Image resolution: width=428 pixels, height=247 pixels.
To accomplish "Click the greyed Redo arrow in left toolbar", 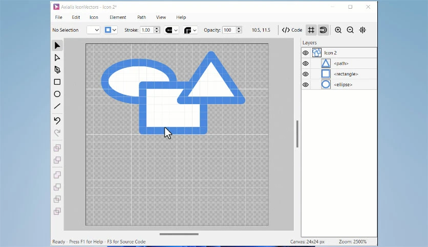I will tap(57, 133).
